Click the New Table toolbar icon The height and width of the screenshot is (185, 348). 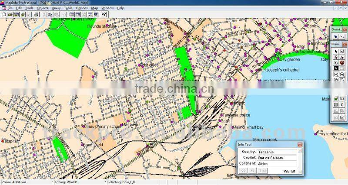[4, 15]
